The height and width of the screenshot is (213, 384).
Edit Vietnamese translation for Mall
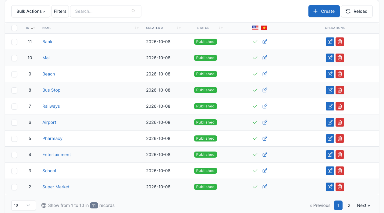(265, 58)
